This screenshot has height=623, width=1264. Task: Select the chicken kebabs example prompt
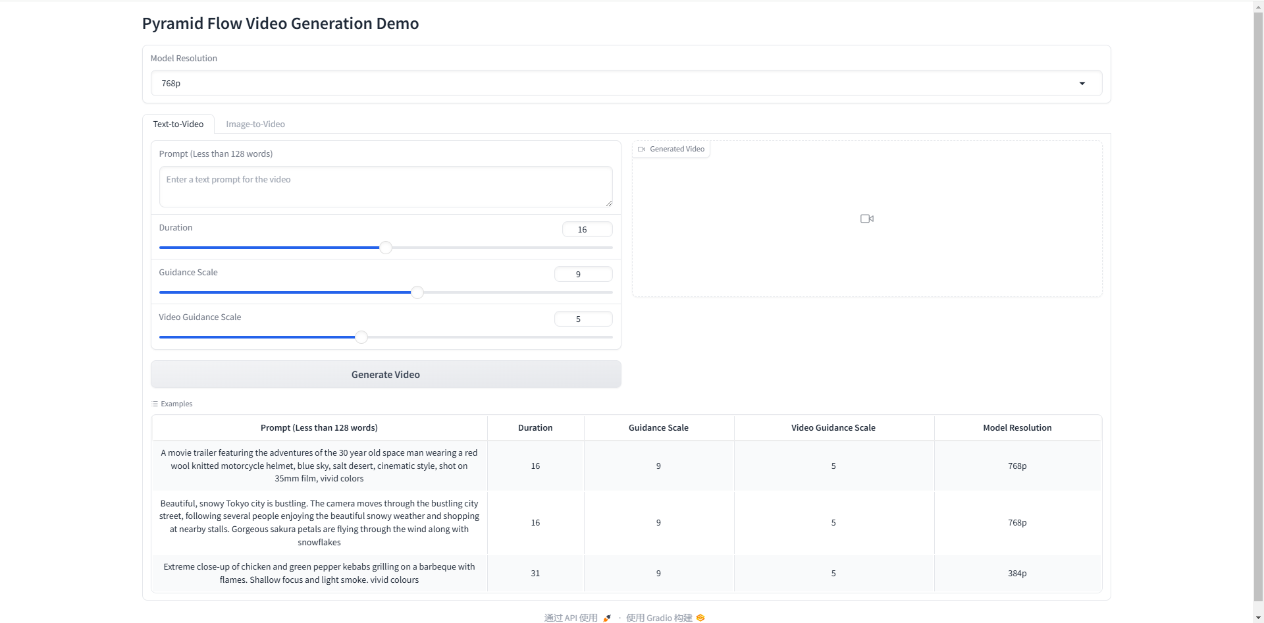319,573
